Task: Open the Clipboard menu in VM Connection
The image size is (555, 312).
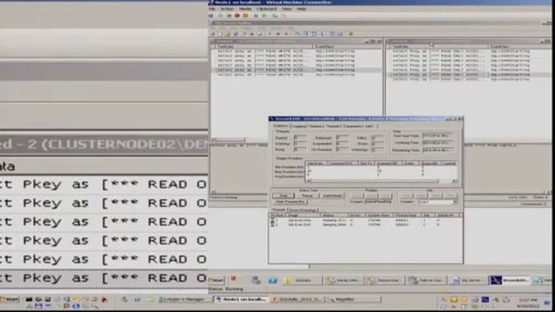Action: click(266, 9)
